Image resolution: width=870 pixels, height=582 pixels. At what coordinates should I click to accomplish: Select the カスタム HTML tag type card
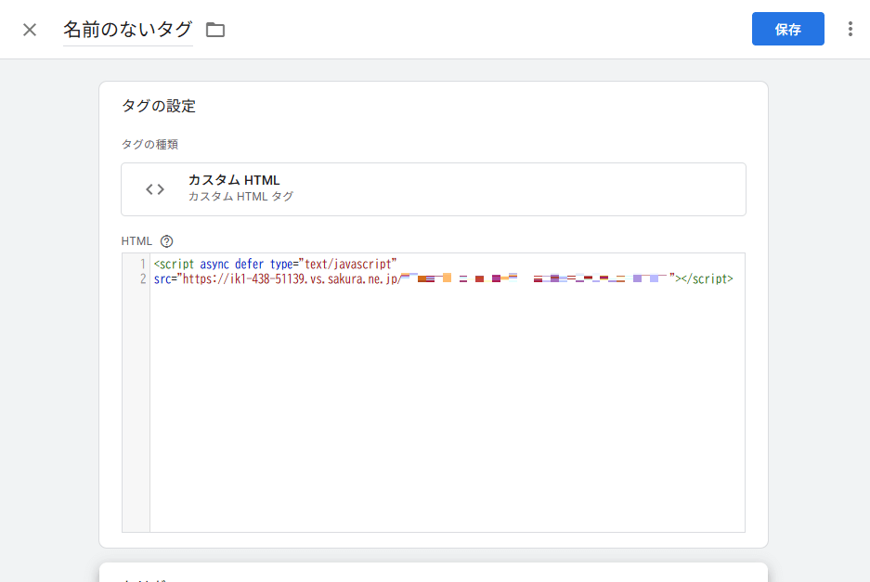pos(433,189)
